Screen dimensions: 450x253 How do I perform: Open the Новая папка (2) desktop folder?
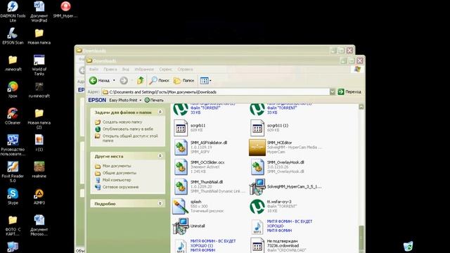pyautogui.click(x=39, y=119)
